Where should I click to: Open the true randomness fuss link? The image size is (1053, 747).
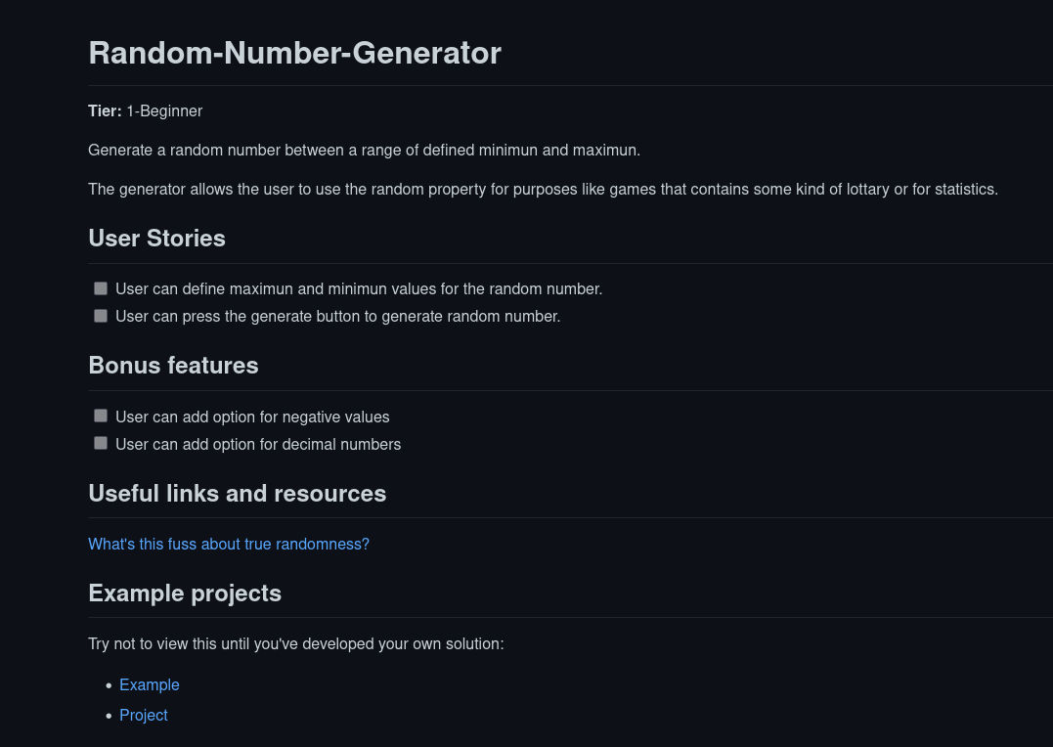pyautogui.click(x=229, y=544)
